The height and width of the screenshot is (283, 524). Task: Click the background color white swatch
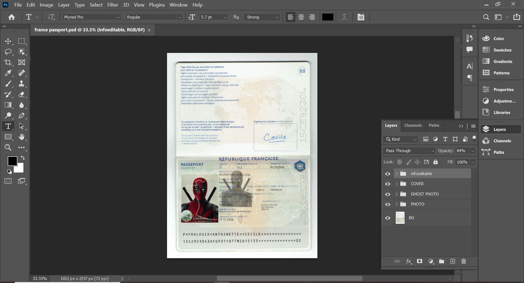pos(20,169)
